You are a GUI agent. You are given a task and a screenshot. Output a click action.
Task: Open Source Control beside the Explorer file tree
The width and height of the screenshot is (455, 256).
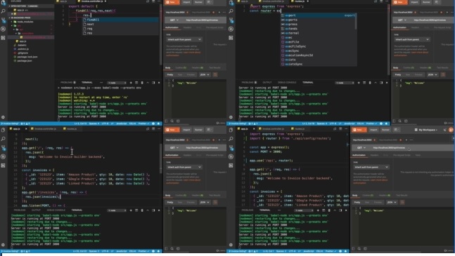[x=4, y=20]
